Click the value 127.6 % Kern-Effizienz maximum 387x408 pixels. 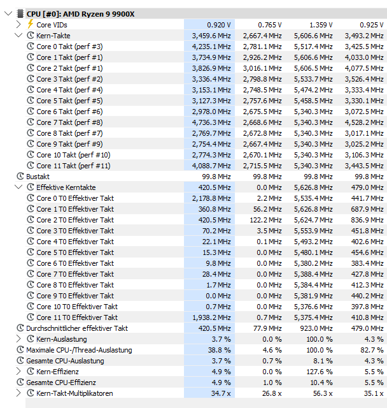(x=320, y=372)
